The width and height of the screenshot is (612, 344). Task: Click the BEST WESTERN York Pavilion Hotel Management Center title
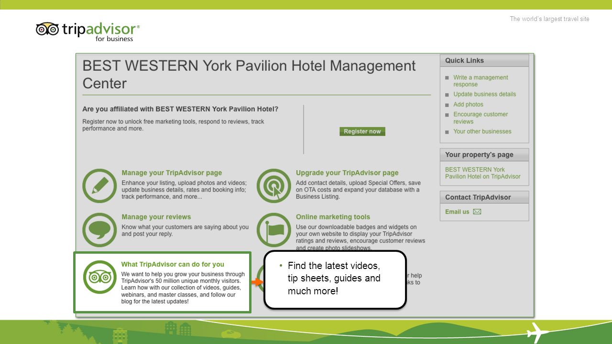249,74
